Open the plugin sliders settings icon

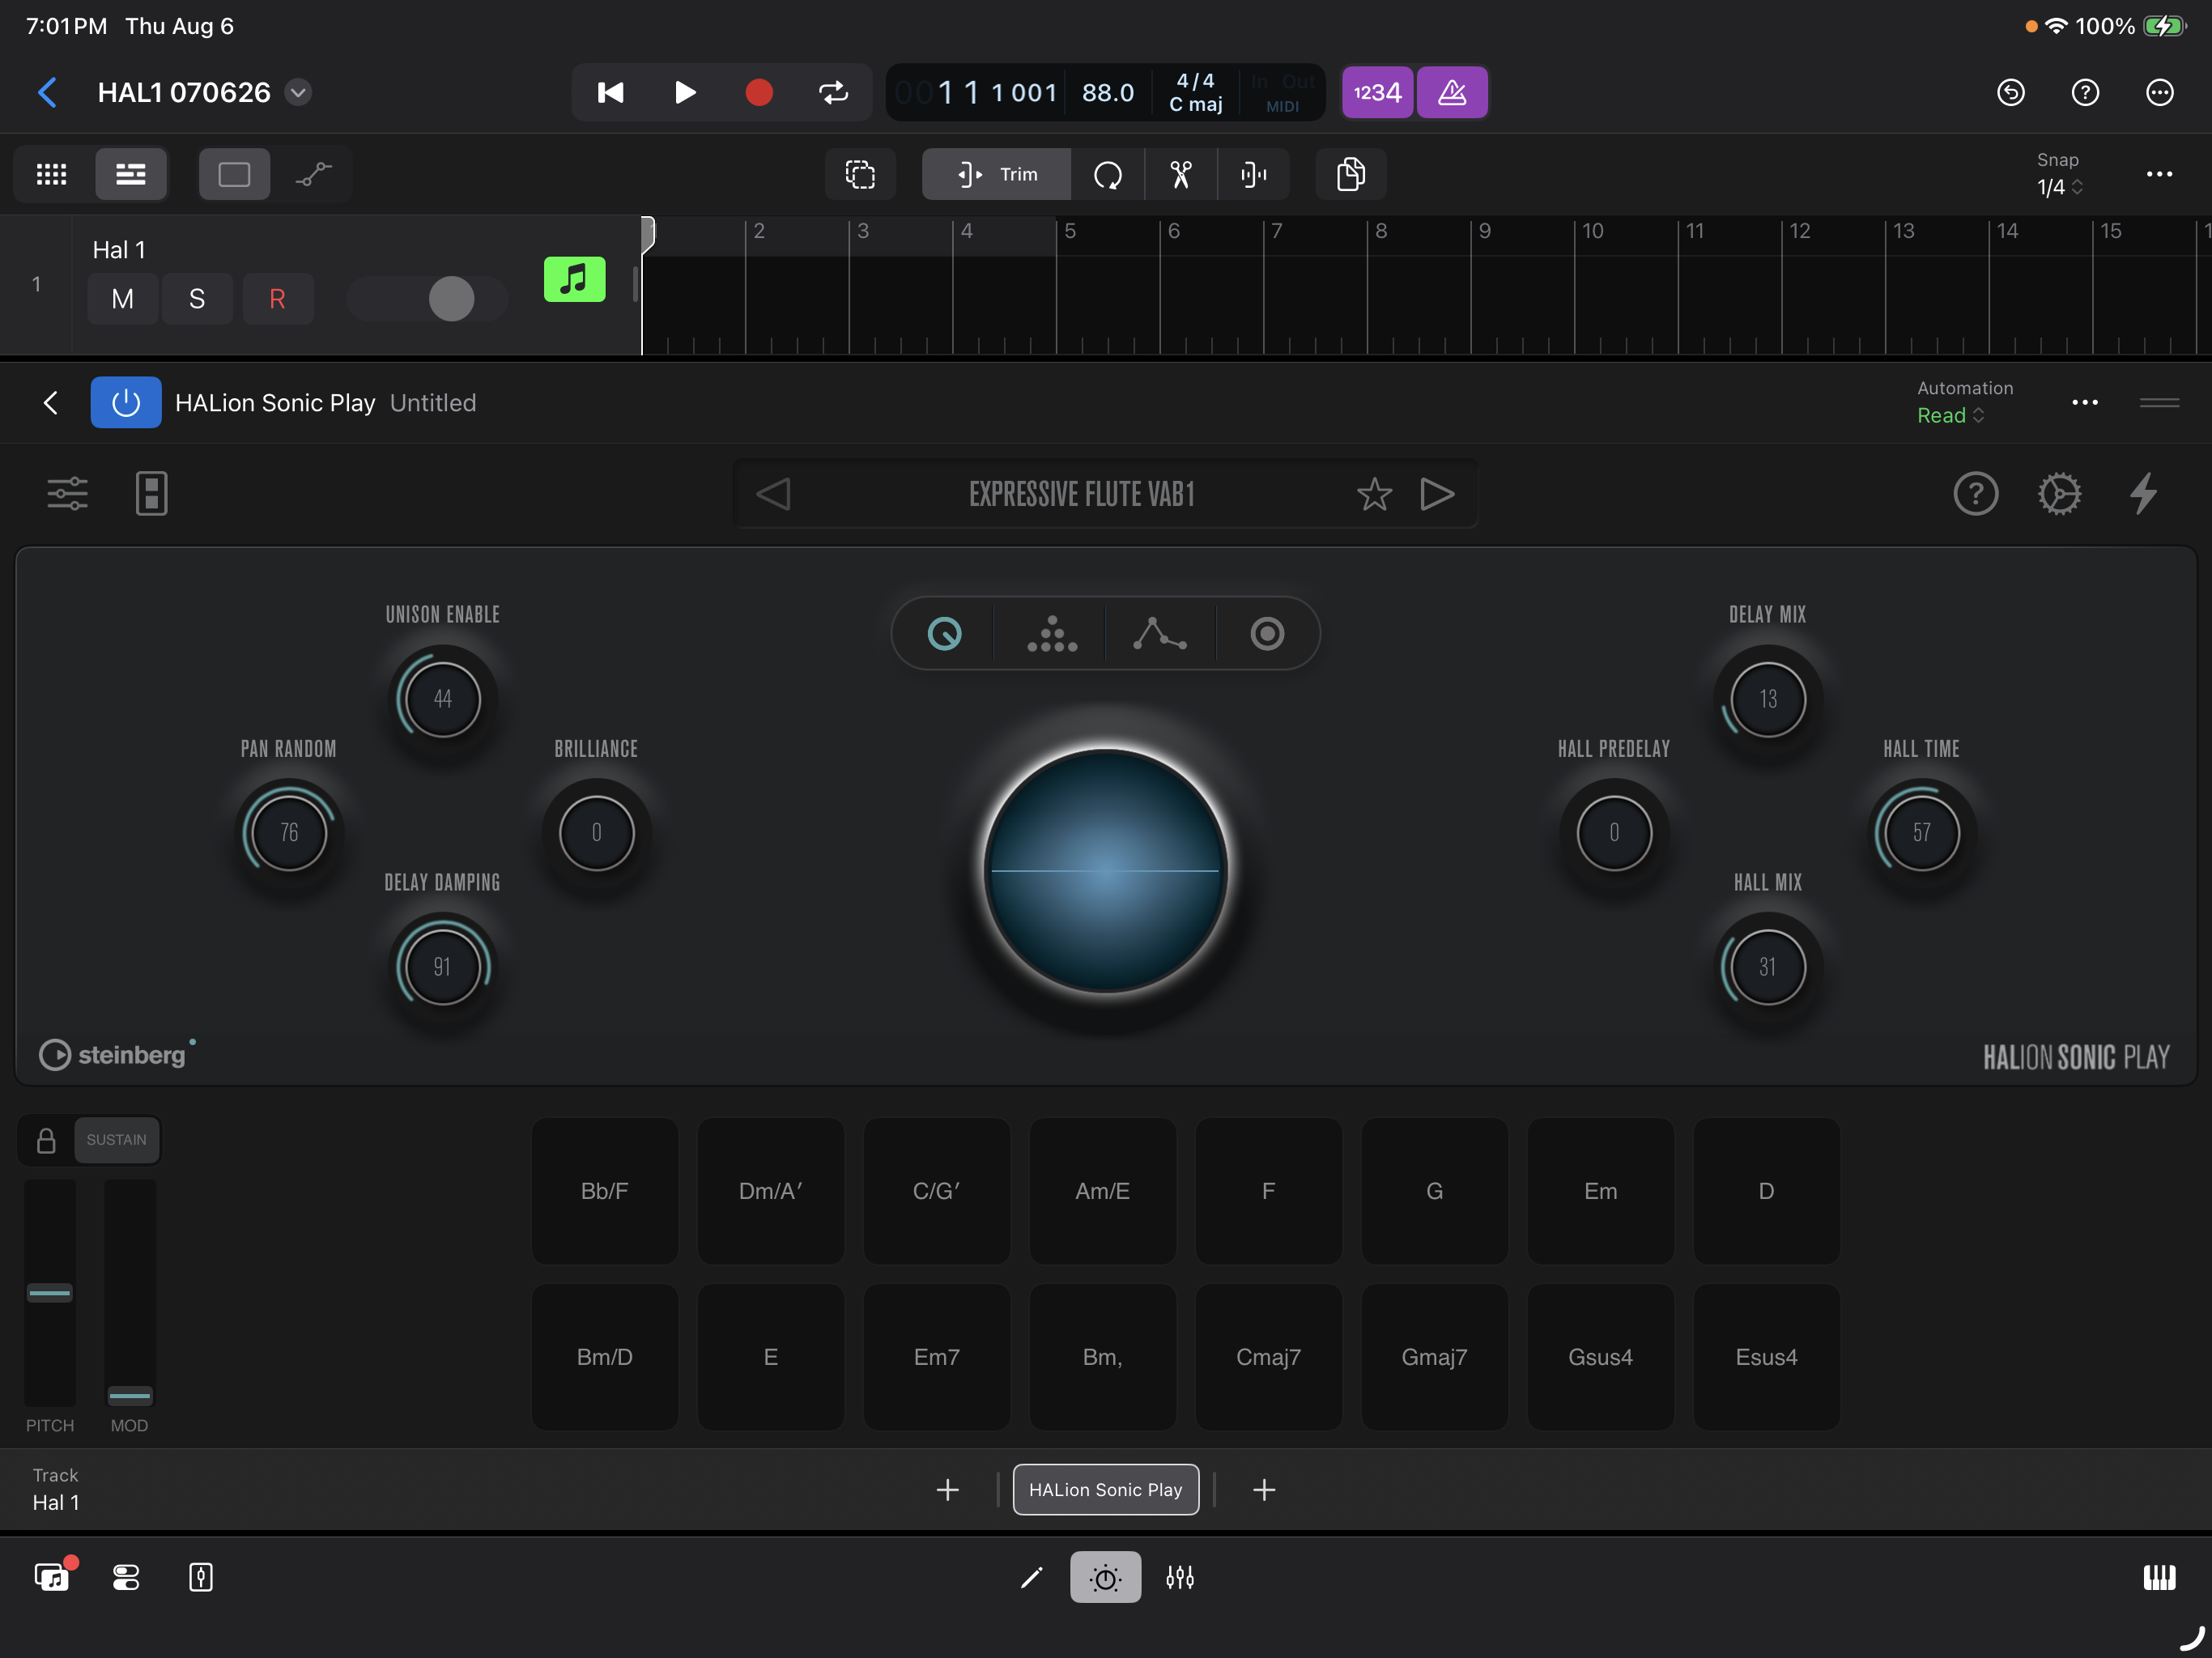[x=68, y=493]
